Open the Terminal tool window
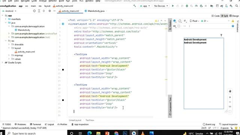 pyautogui.click(x=35, y=124)
